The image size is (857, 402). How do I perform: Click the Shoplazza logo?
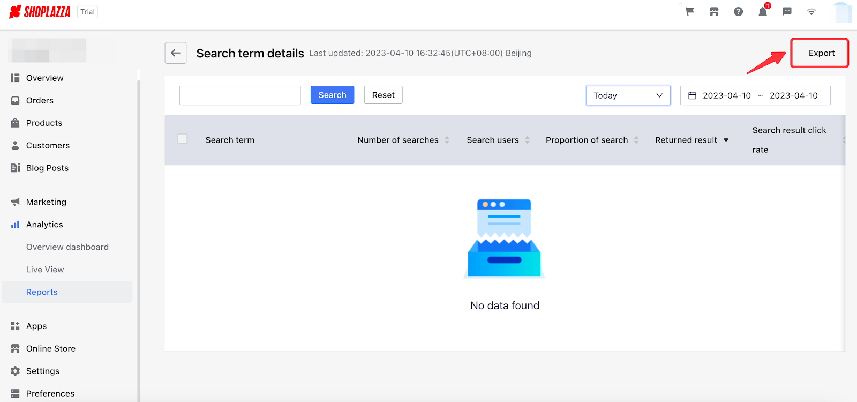coord(40,12)
